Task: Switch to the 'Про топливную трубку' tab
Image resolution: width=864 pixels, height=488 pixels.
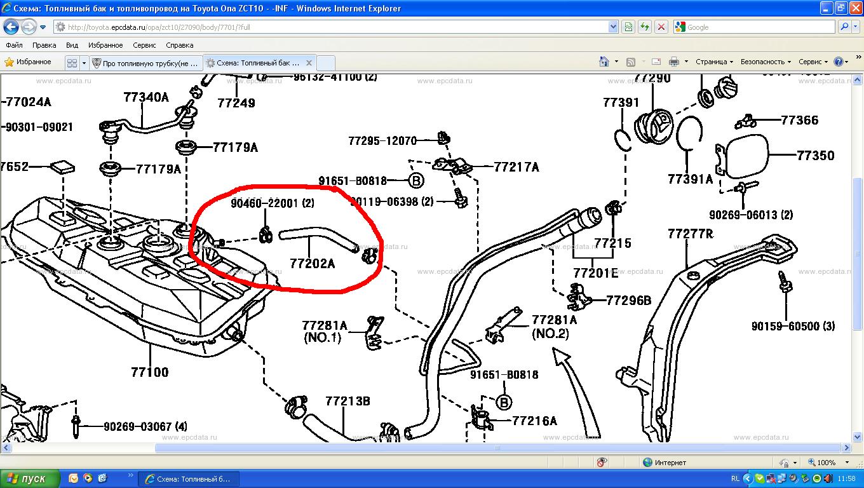Action: (x=145, y=63)
